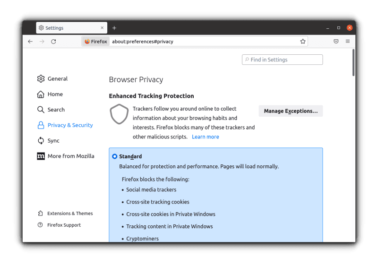The image size is (378, 266).
Task: Click the Firefox identity icon in address bar
Action: pyautogui.click(x=95, y=42)
